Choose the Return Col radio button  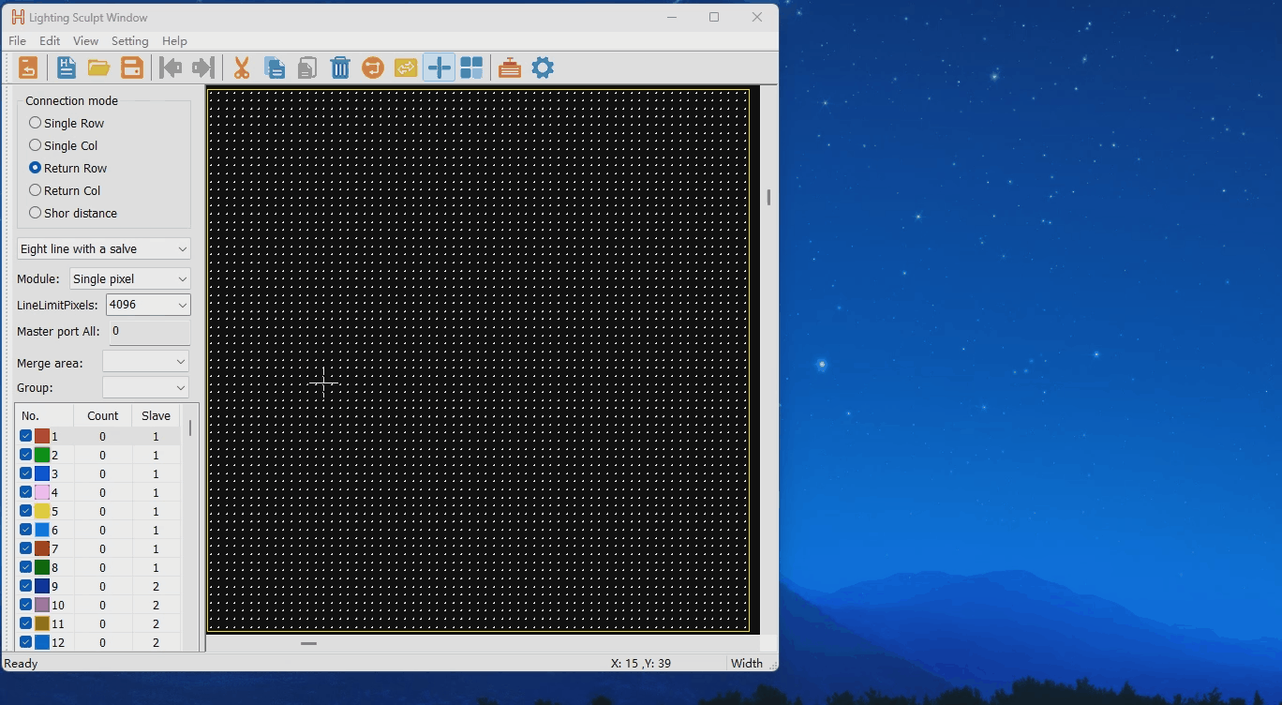tap(36, 190)
